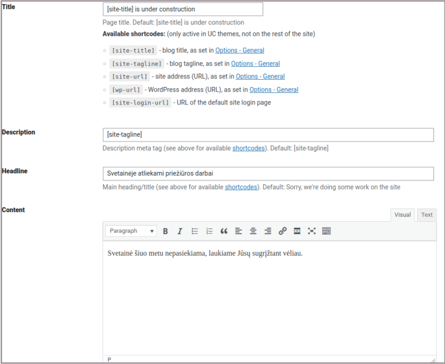Click the editor resize handle at bottom corner
Screen dimensions: 445x364
[x=433, y=360]
